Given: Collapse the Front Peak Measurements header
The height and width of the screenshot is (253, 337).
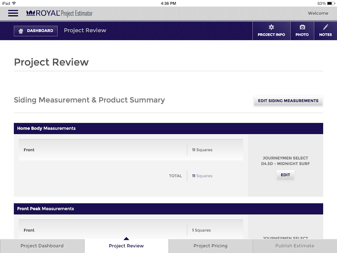Looking at the screenshot, I should [168, 209].
